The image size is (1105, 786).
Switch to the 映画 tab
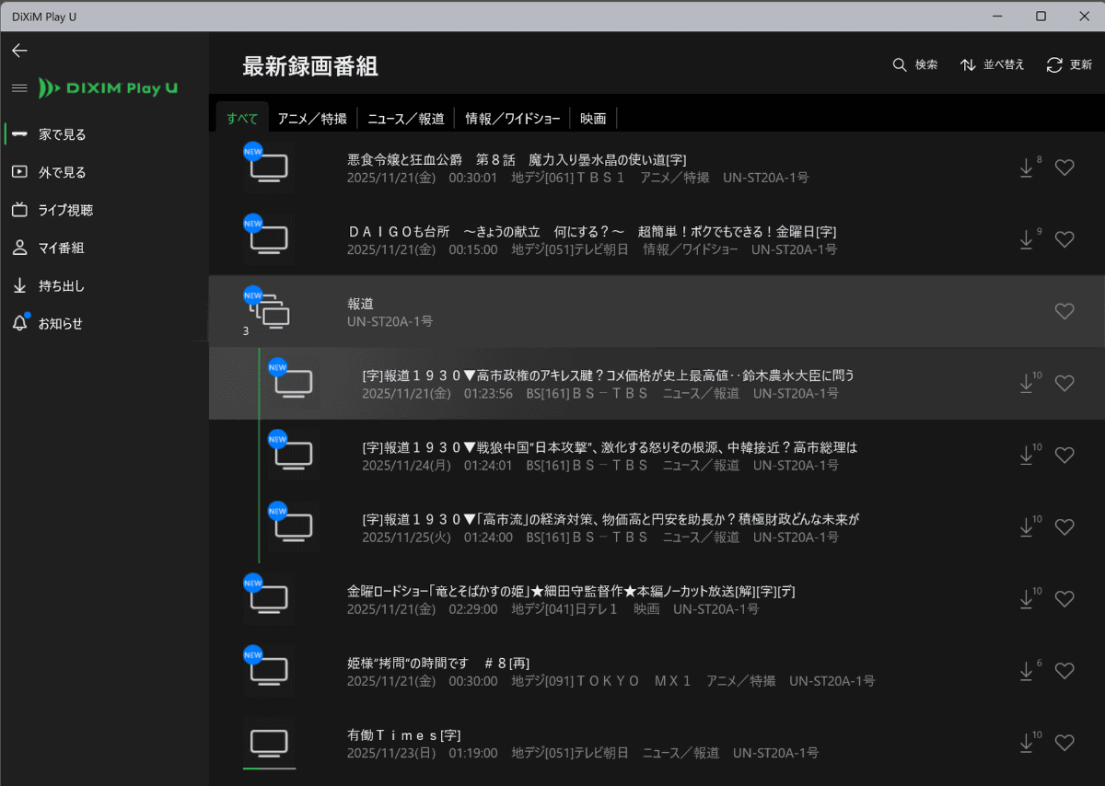click(593, 118)
